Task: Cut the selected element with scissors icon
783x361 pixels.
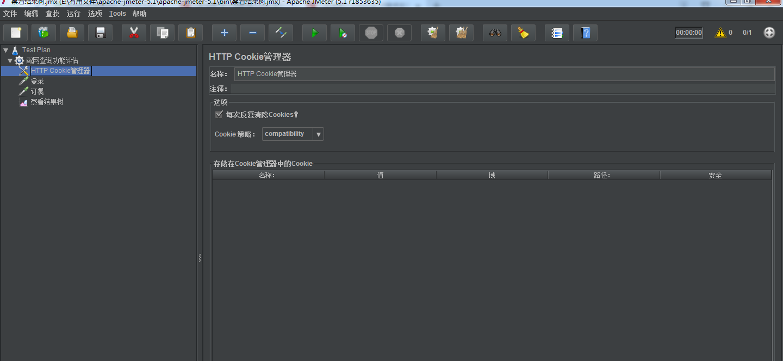Action: click(134, 33)
